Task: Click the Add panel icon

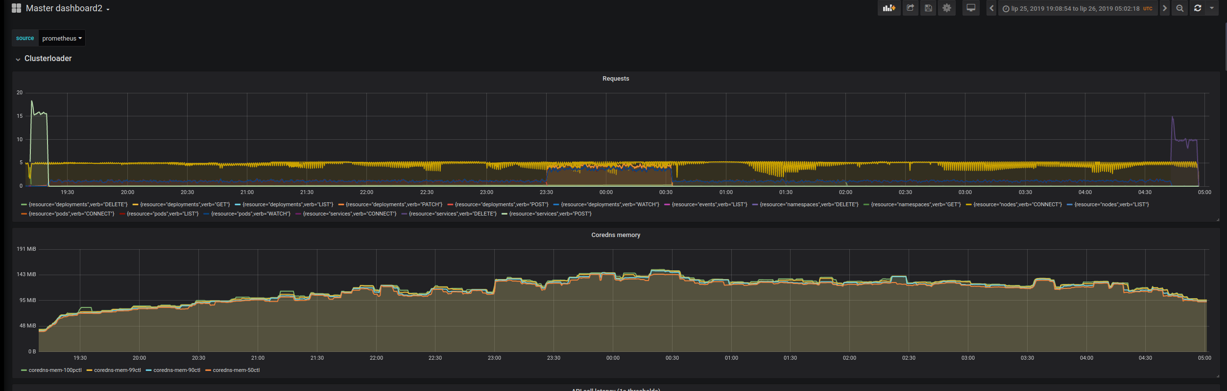Action: point(889,8)
